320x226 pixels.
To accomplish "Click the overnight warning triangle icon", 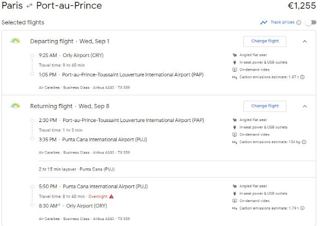I will point(111,197).
